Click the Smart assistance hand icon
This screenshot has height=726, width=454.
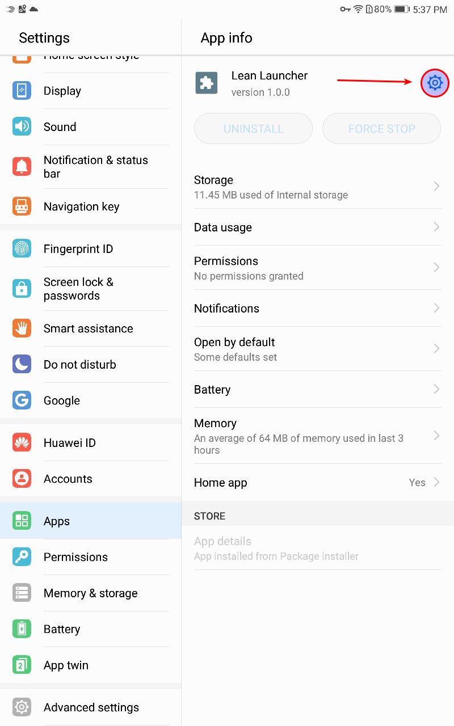coord(22,328)
